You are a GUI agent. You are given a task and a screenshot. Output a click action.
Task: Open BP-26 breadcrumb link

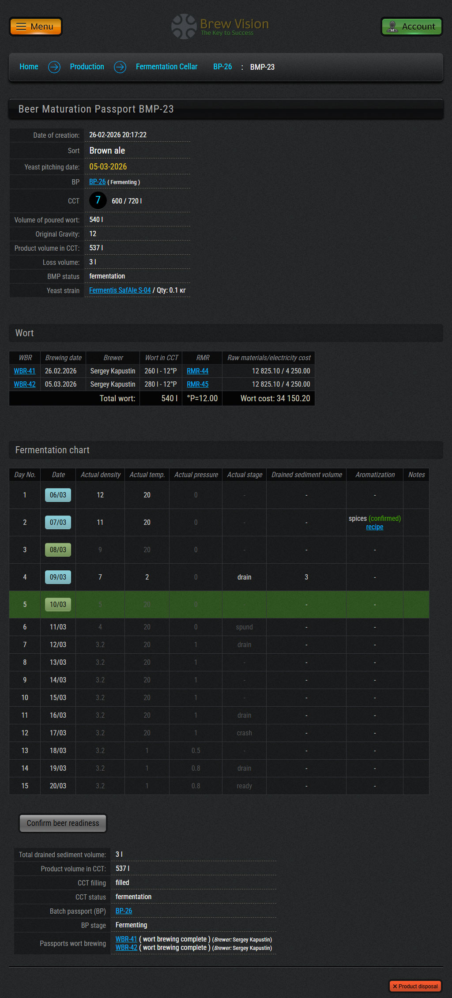tap(222, 67)
